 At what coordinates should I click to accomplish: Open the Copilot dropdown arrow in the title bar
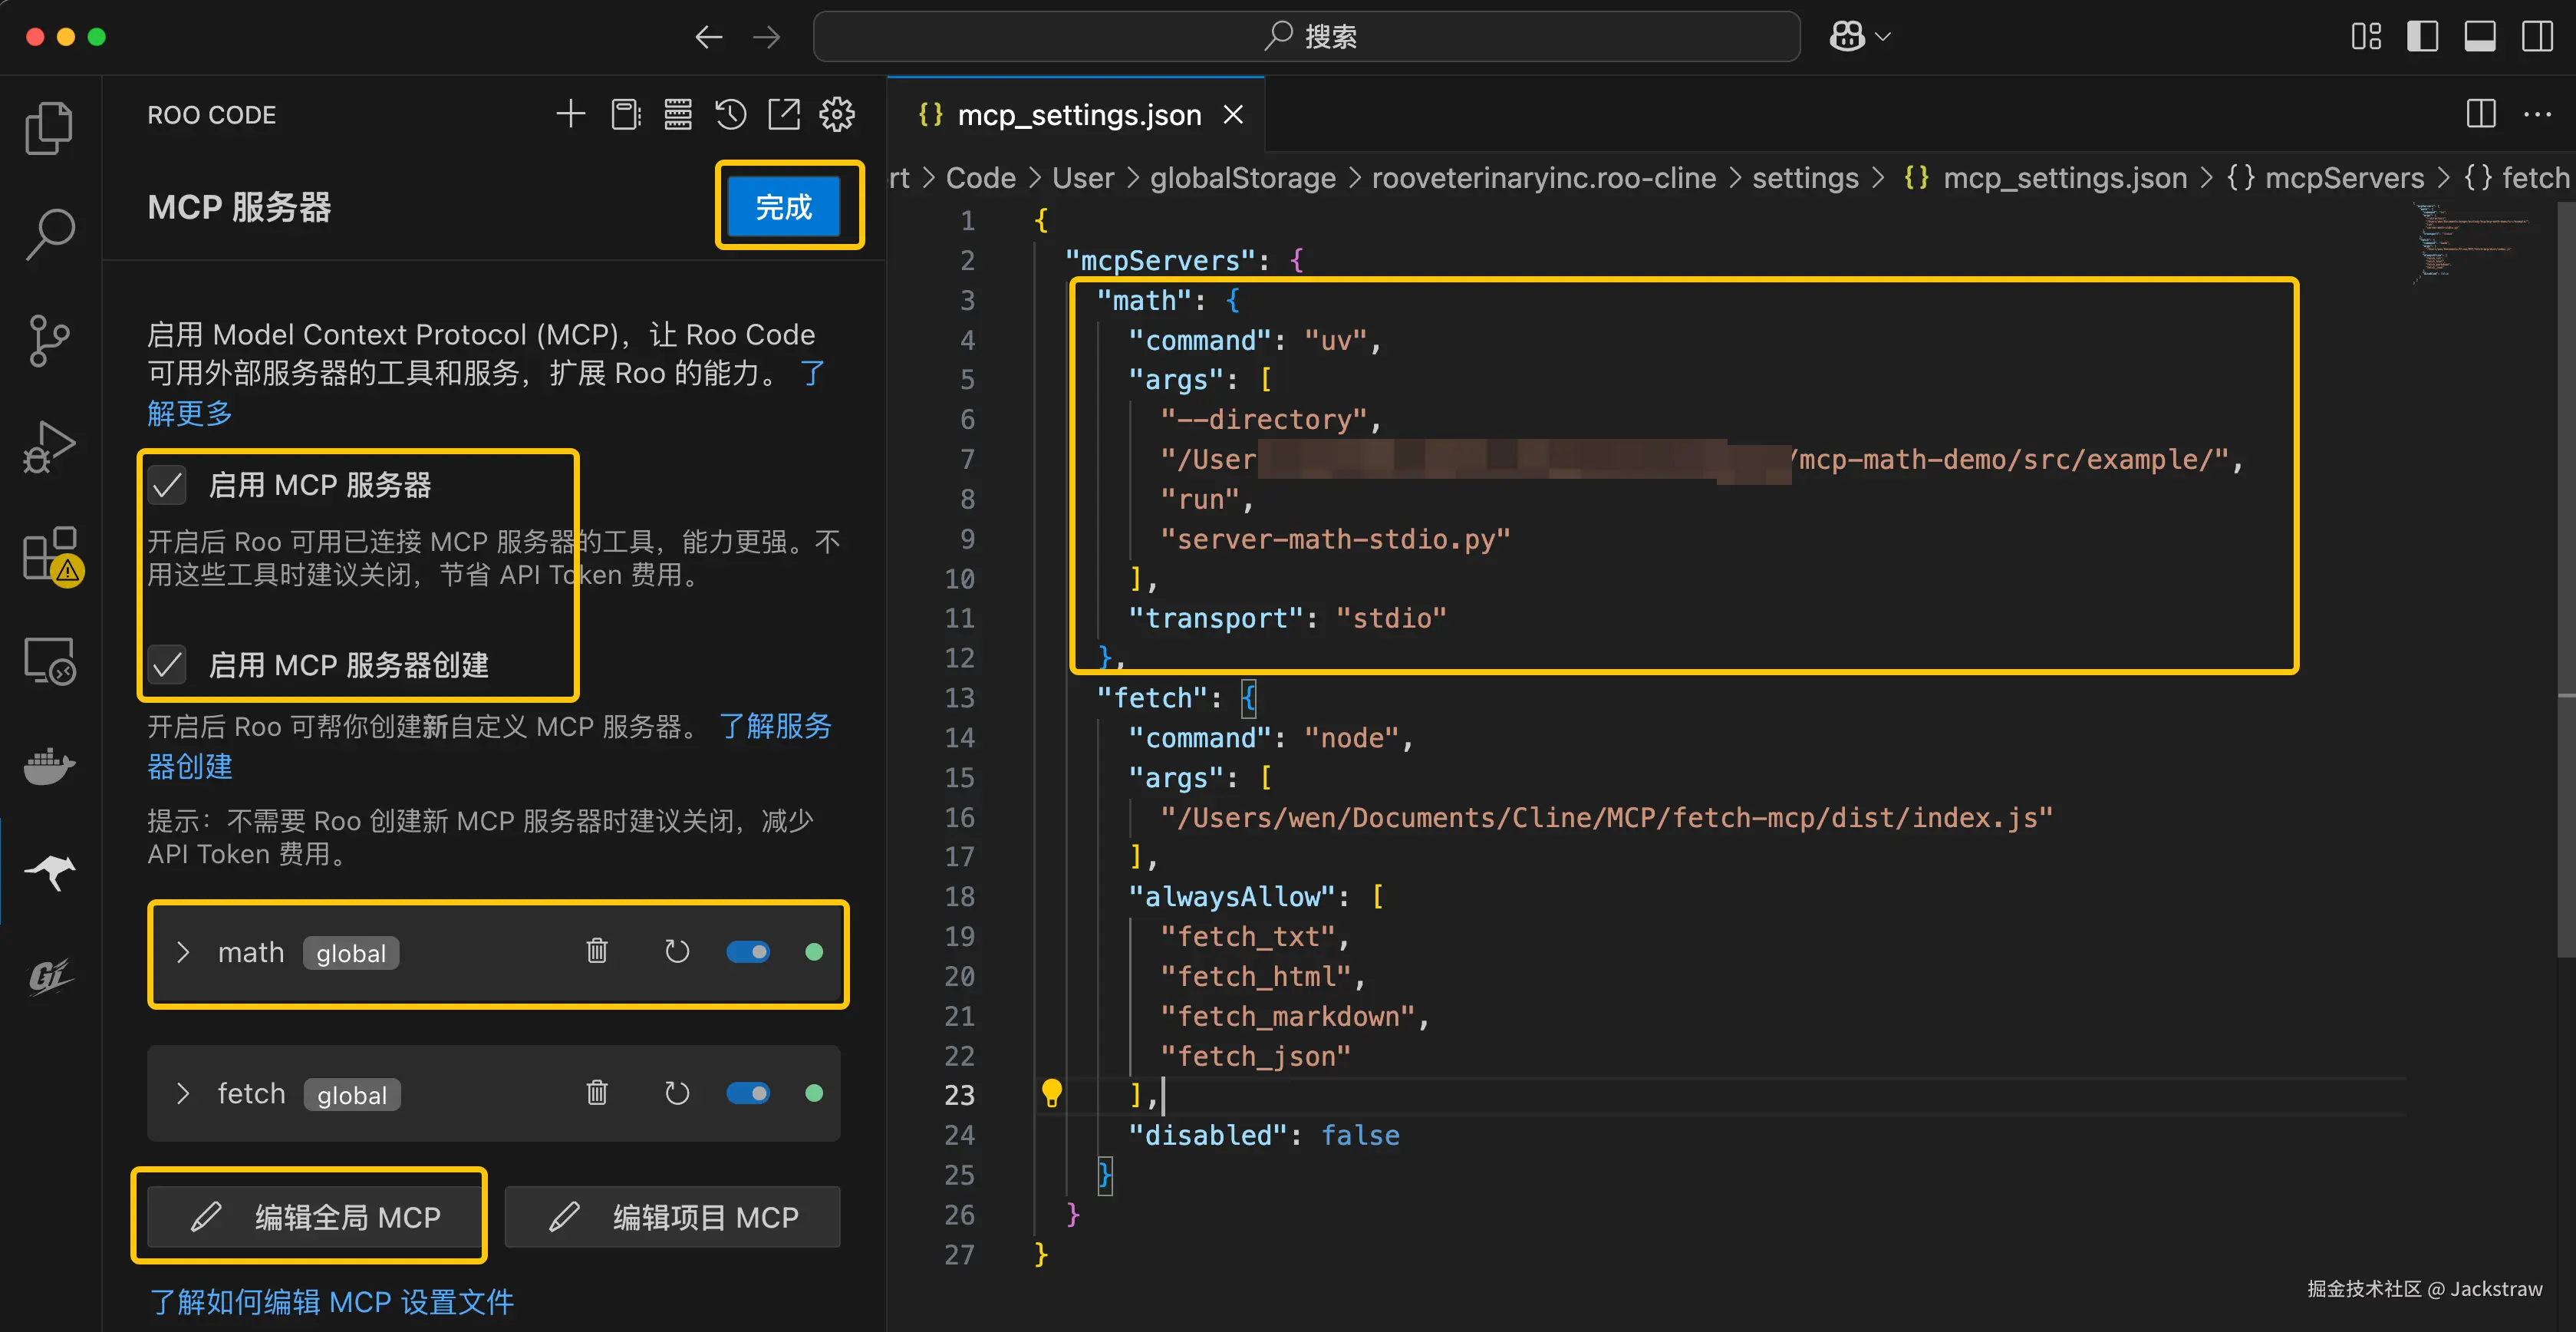coord(1883,37)
